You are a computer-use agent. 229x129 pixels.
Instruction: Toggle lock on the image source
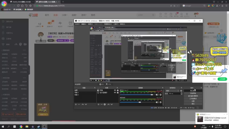[118, 90]
